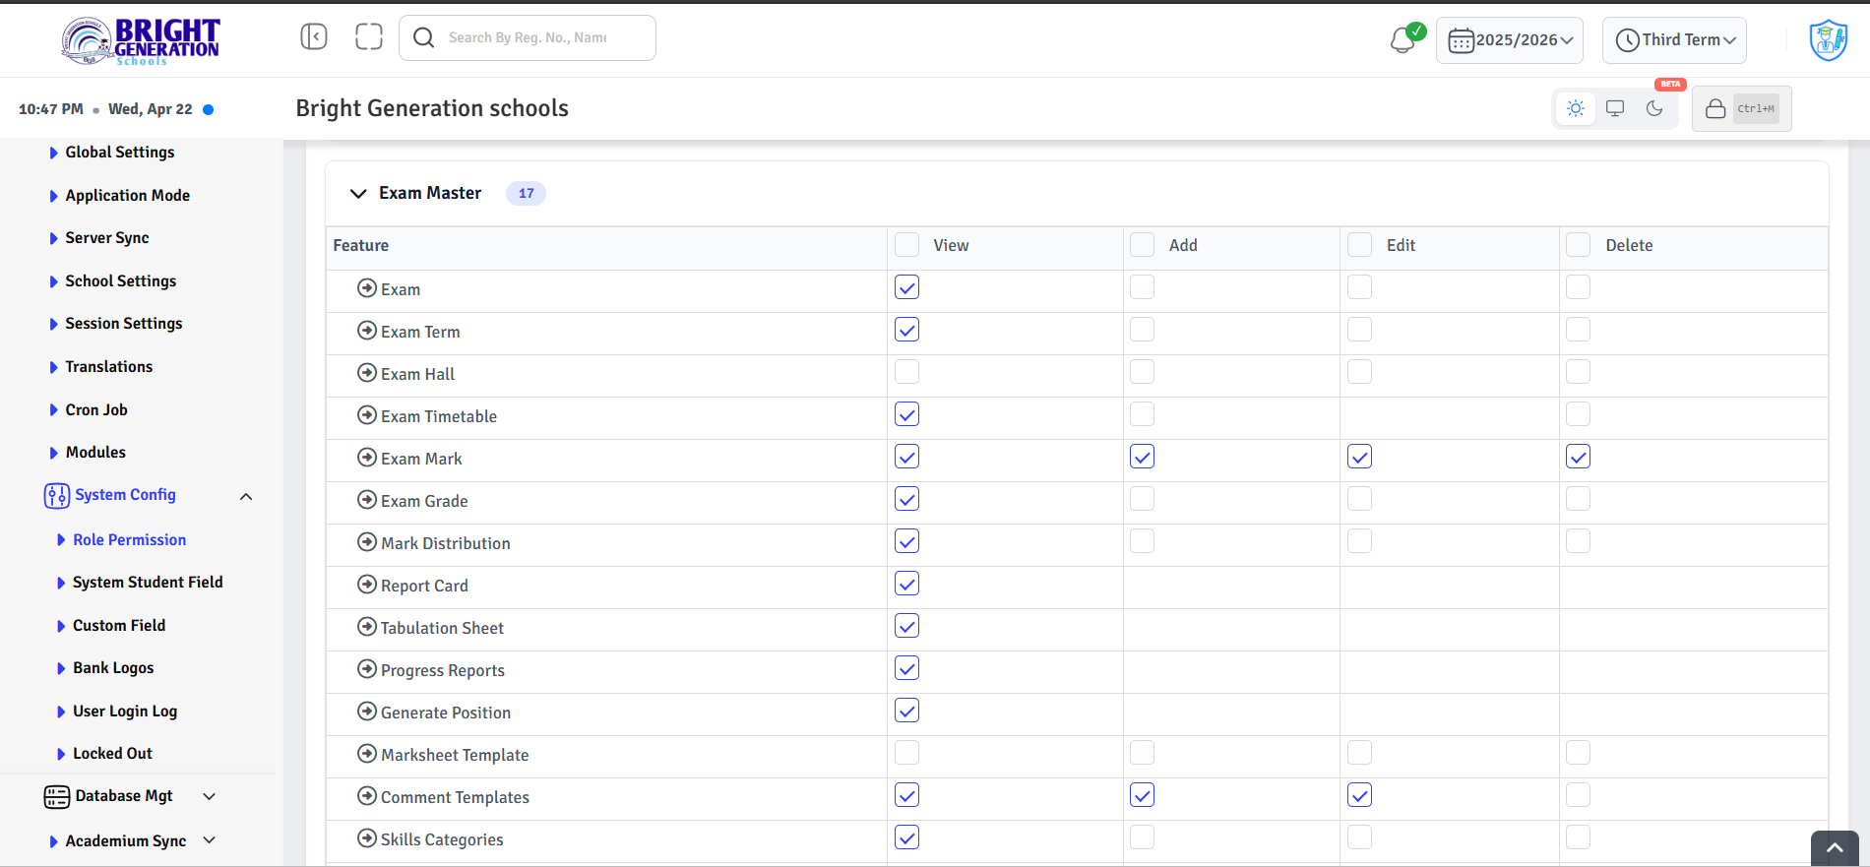Viewport: 1870px width, 867px height.
Task: Click the arrow icon beside Exam Grade
Action: 367,499
